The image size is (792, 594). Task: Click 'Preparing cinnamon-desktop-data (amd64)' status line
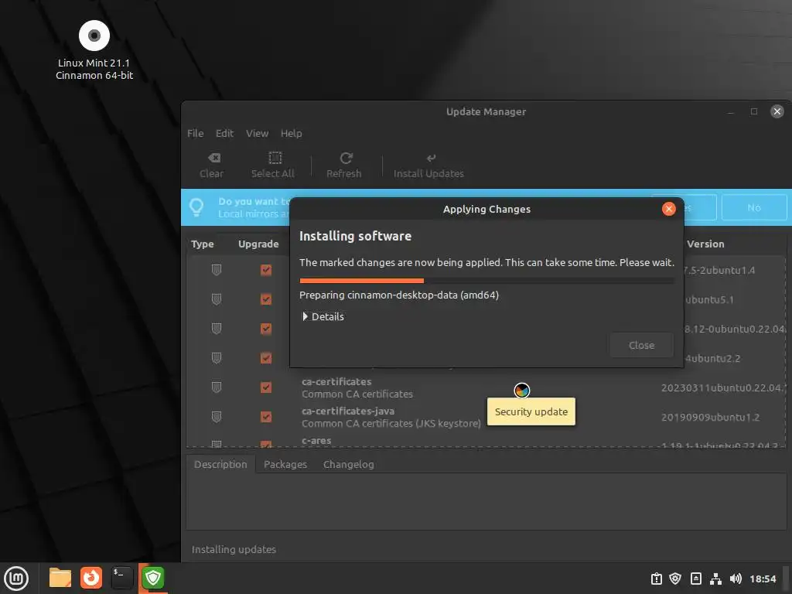coord(399,295)
